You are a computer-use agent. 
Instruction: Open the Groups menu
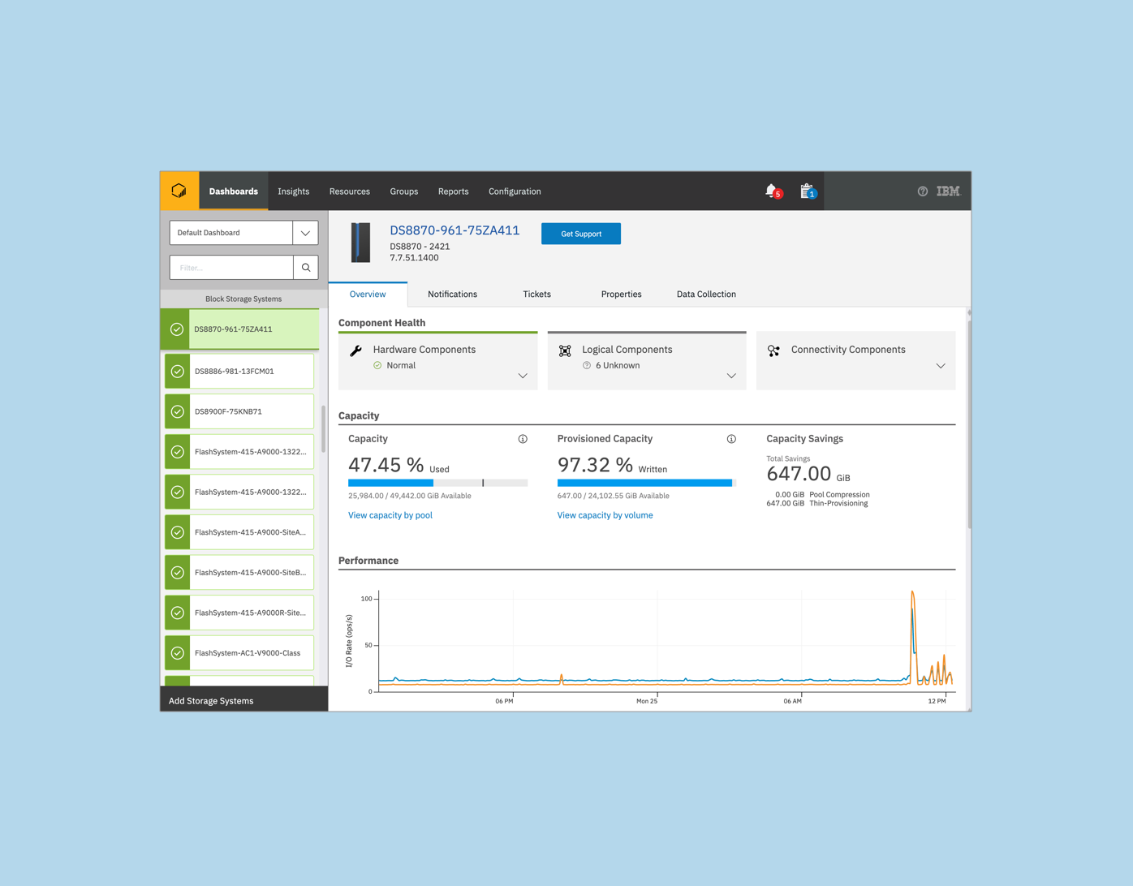click(x=404, y=191)
